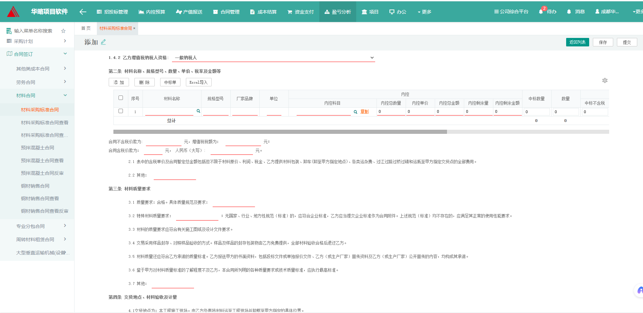Expand 专业分包合同 submenu

click(37, 226)
